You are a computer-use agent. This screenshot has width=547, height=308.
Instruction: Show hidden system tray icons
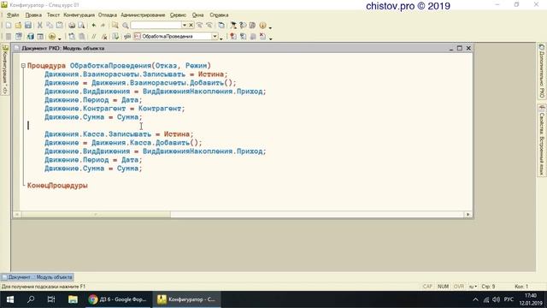coord(475,299)
